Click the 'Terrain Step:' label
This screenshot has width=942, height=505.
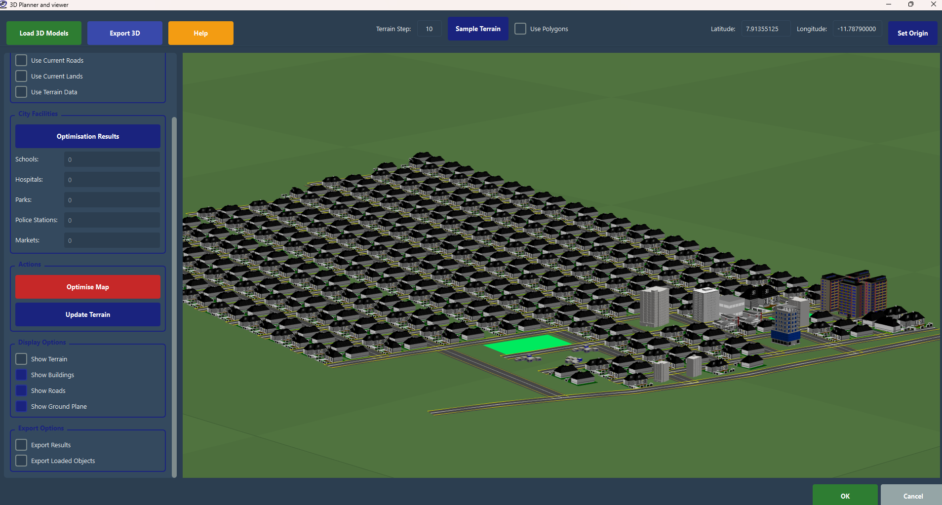click(393, 29)
